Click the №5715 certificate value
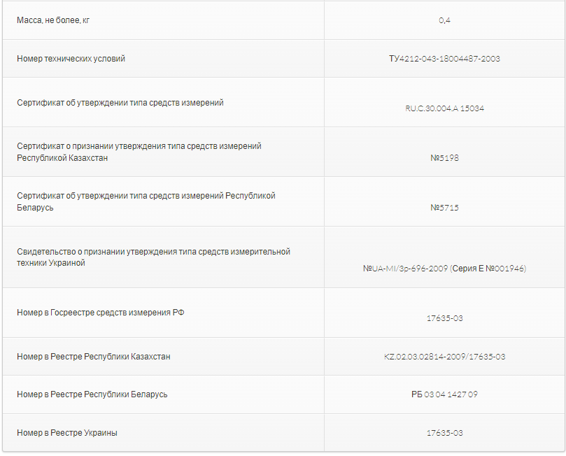This screenshot has height=456, width=566. pos(444,208)
